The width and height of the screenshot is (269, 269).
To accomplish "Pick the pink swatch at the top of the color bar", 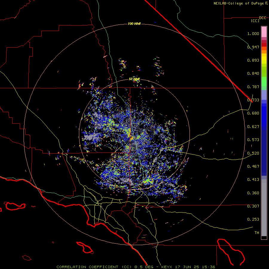I will [264, 32].
